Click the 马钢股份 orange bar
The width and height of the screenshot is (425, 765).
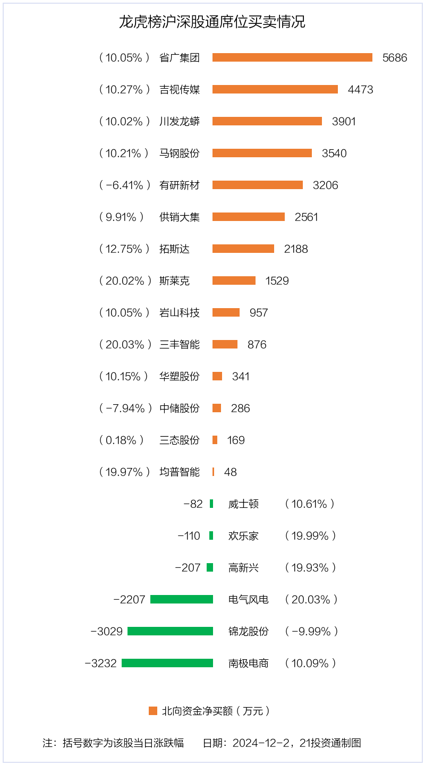262,153
